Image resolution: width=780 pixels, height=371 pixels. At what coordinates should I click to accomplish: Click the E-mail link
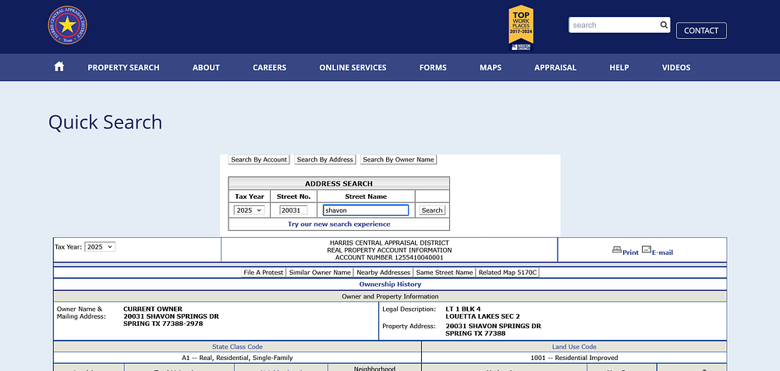point(662,253)
